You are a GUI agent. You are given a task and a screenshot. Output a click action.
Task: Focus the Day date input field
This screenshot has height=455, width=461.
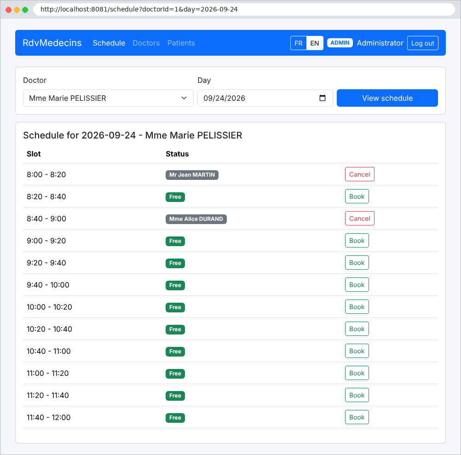[x=265, y=98]
